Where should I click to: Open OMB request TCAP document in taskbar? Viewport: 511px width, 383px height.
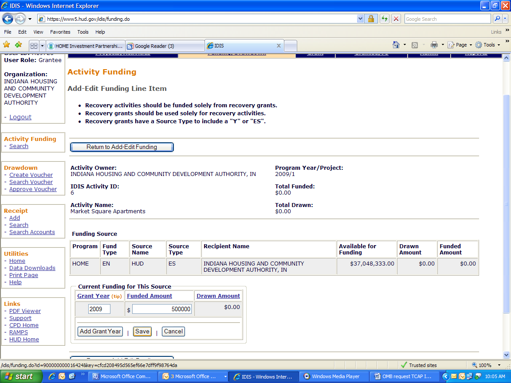(405, 376)
